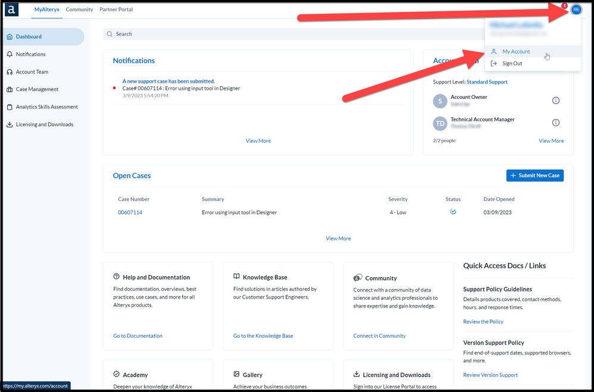Click the Open Cases heading

coord(132,175)
